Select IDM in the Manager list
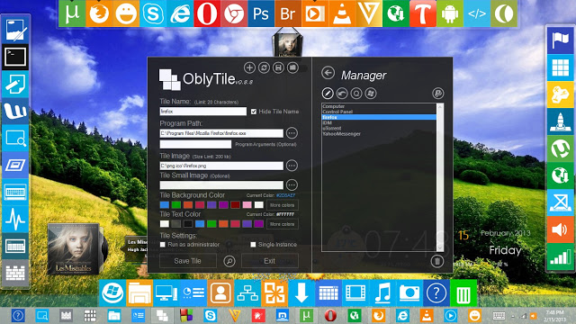 379,122
